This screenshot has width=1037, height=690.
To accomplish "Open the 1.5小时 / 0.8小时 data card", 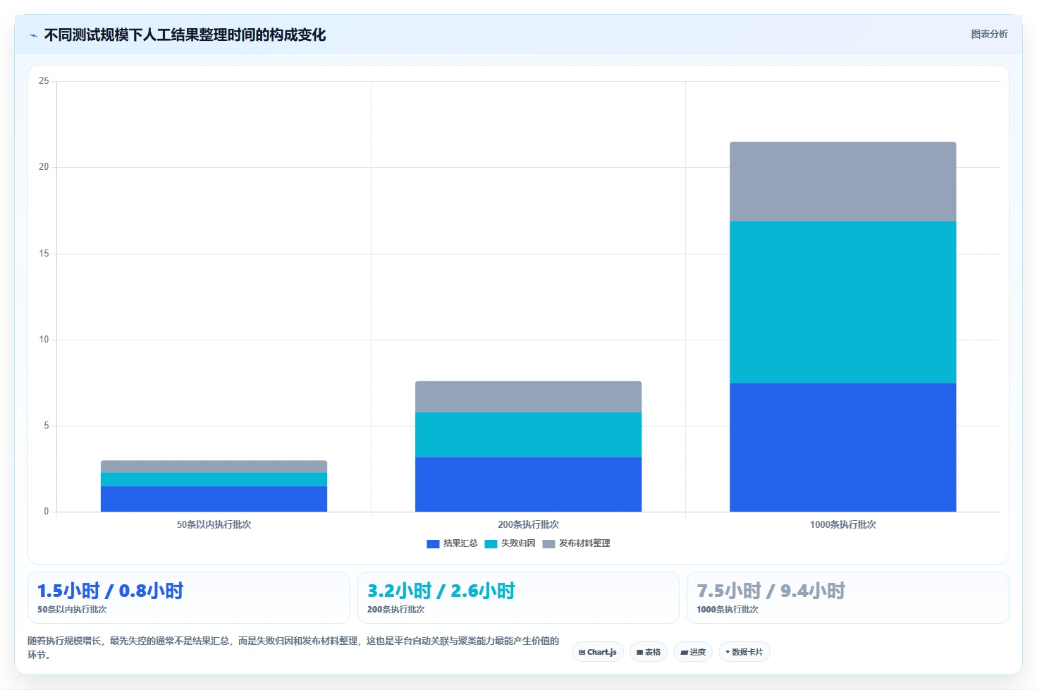I will 189,598.
